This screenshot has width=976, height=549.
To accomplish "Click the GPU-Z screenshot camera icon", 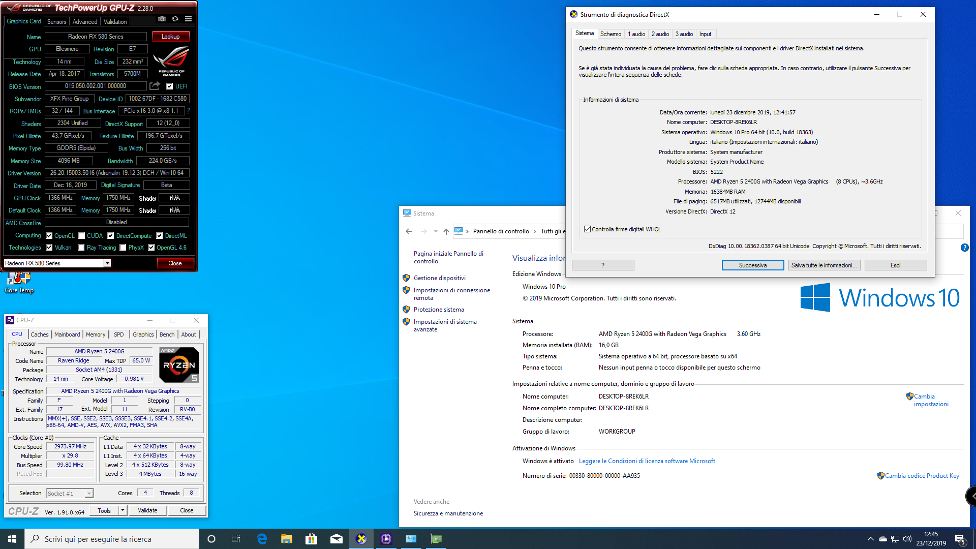I will pyautogui.click(x=162, y=19).
